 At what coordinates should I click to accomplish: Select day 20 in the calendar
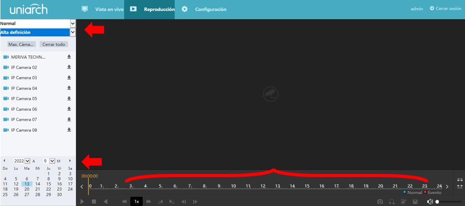click(x=27, y=189)
